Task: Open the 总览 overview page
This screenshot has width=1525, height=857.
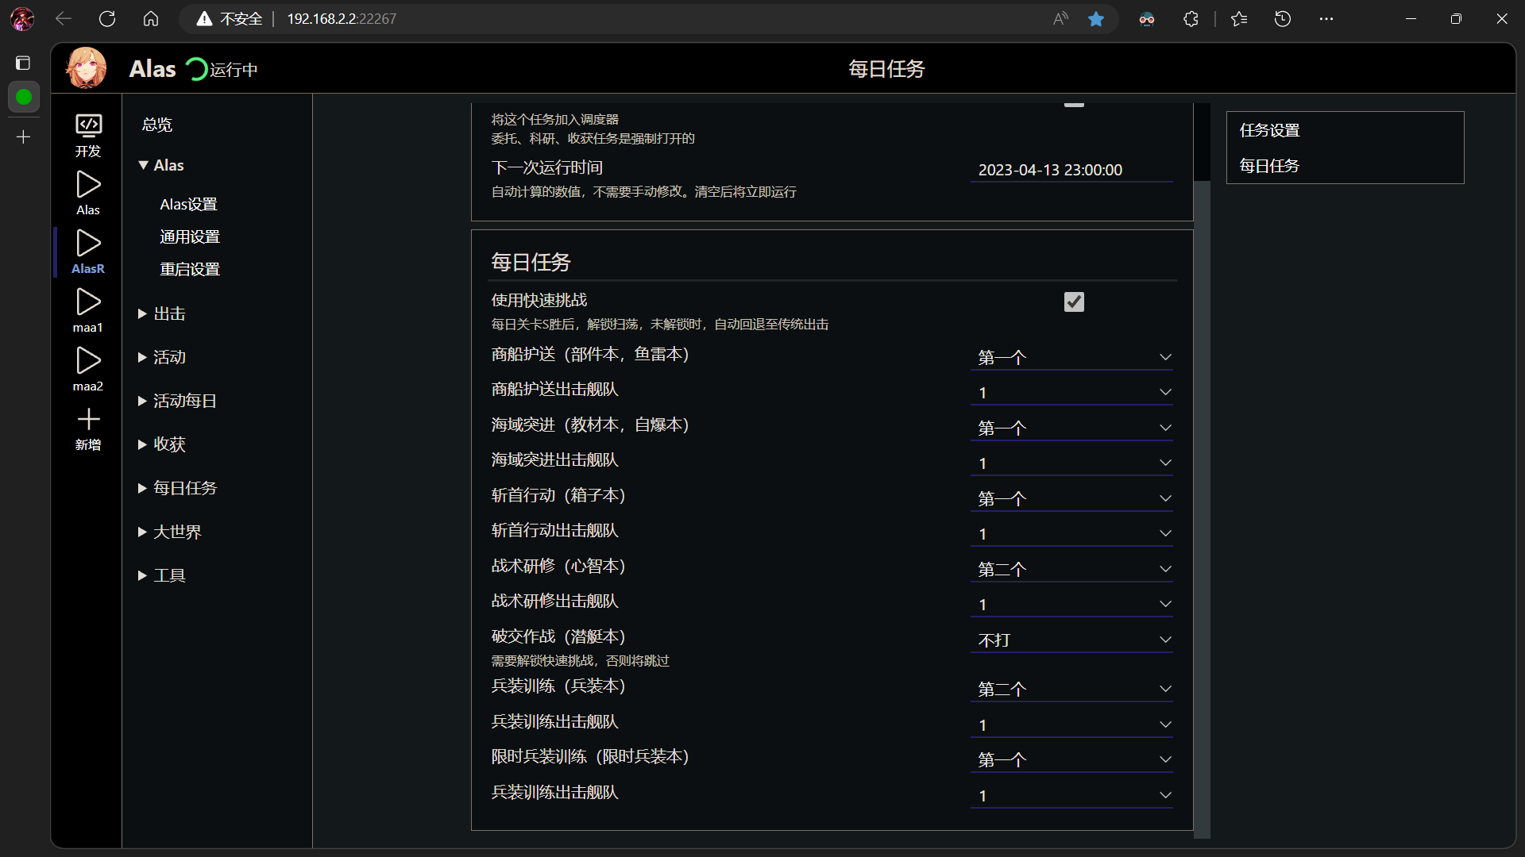Action: (x=156, y=125)
